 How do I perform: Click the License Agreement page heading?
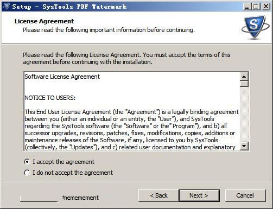(x=44, y=21)
